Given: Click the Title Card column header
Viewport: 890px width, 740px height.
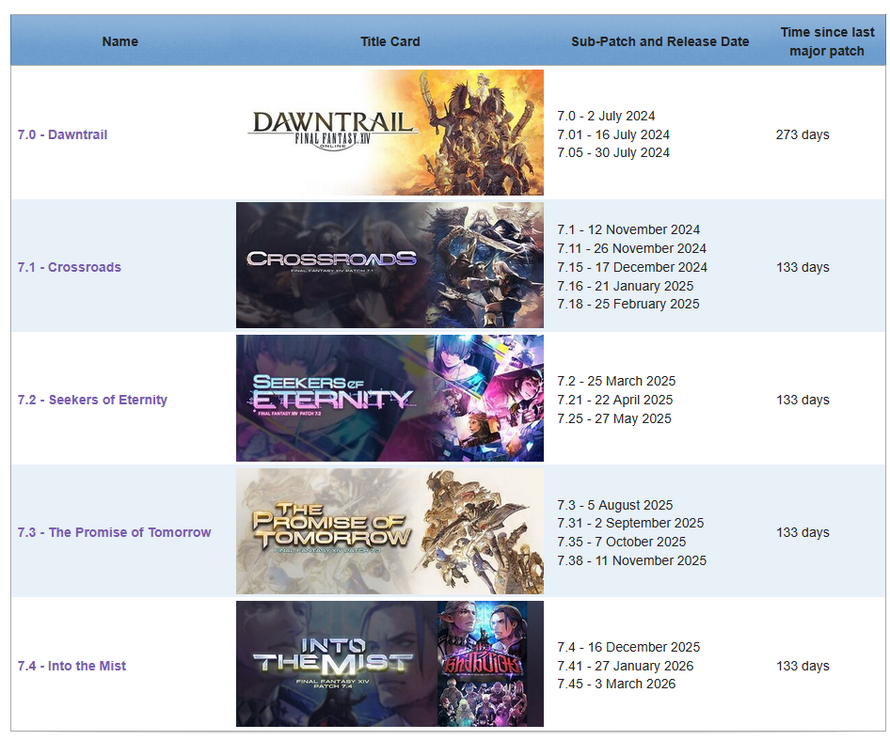Looking at the screenshot, I should pos(389,41).
